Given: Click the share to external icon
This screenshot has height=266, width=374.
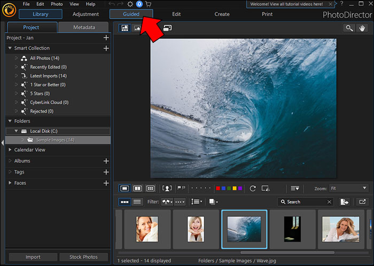Looking at the screenshot, I should click(x=362, y=202).
